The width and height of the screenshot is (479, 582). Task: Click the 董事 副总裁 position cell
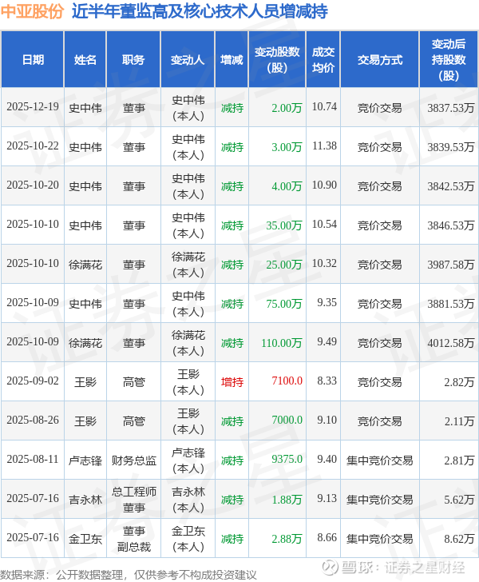134,539
